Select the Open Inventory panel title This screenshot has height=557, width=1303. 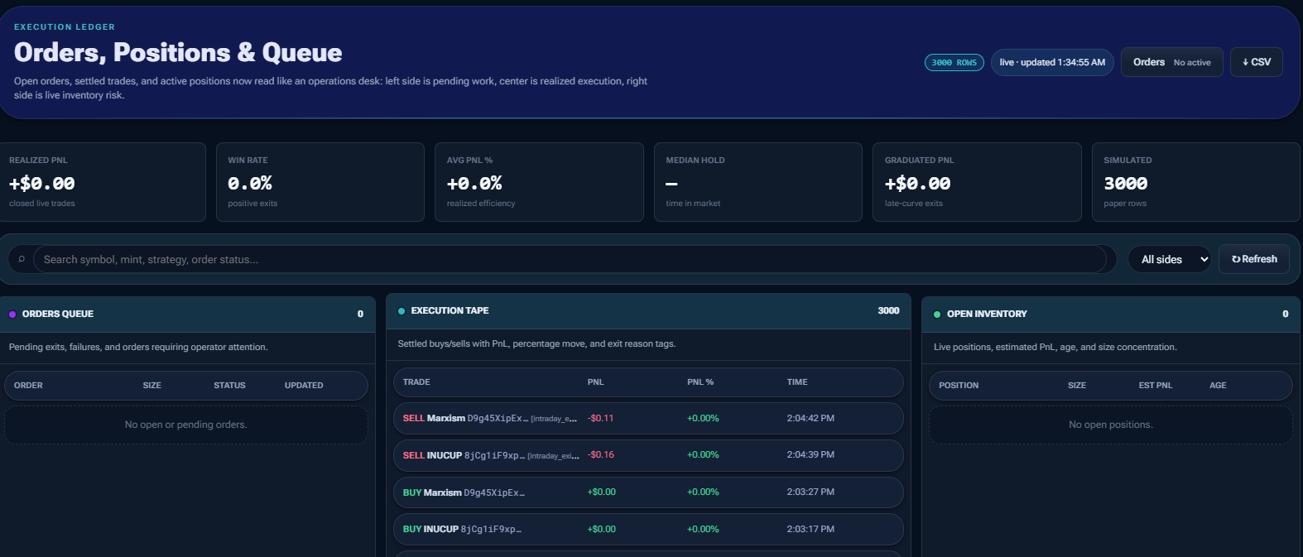point(987,315)
